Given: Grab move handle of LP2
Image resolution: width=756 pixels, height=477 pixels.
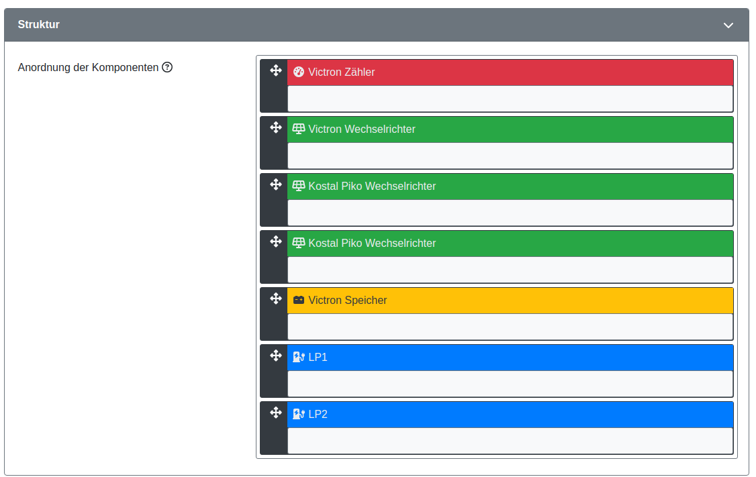Looking at the screenshot, I should click(276, 413).
